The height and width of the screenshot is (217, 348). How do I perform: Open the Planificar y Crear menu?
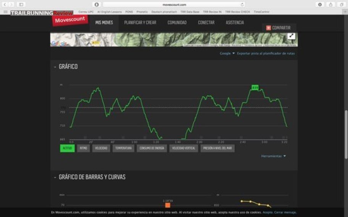point(140,23)
